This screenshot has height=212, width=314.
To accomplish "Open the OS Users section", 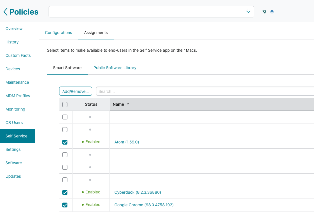I will point(14,123).
